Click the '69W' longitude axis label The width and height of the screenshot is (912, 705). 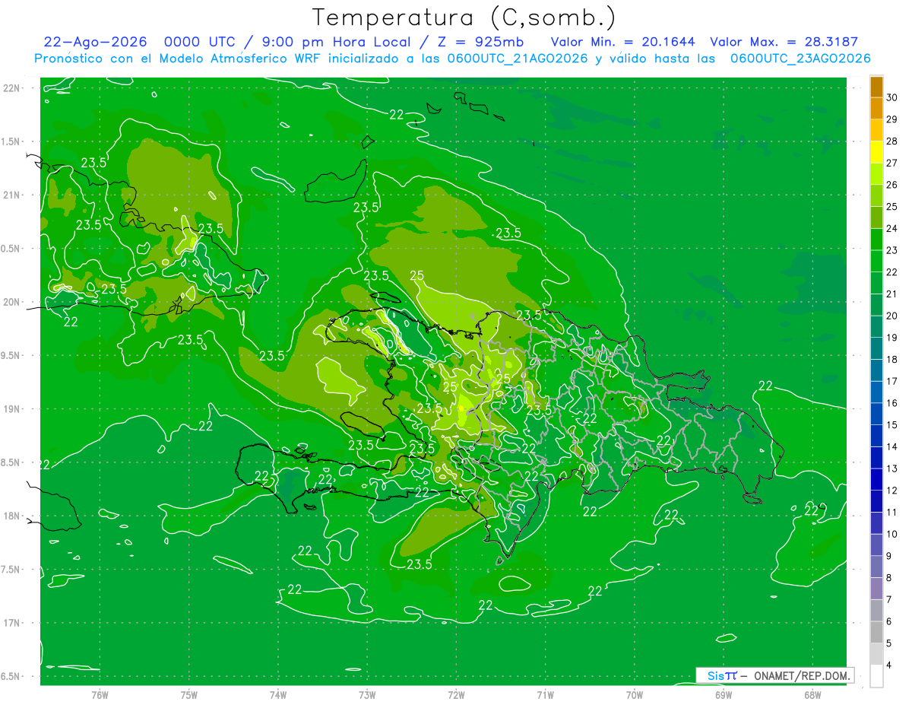click(724, 694)
